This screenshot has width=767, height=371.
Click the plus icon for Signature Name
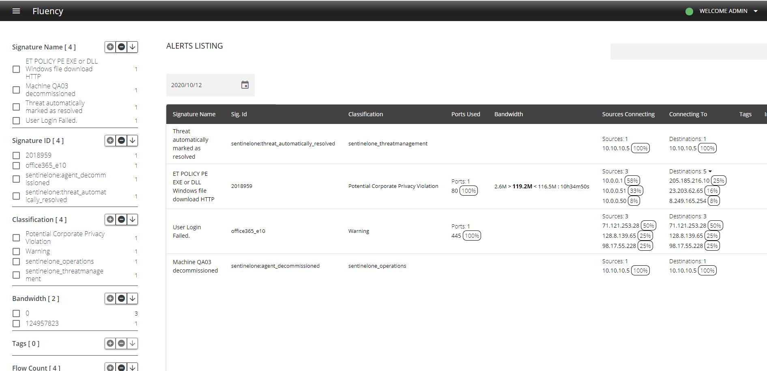[x=110, y=47]
